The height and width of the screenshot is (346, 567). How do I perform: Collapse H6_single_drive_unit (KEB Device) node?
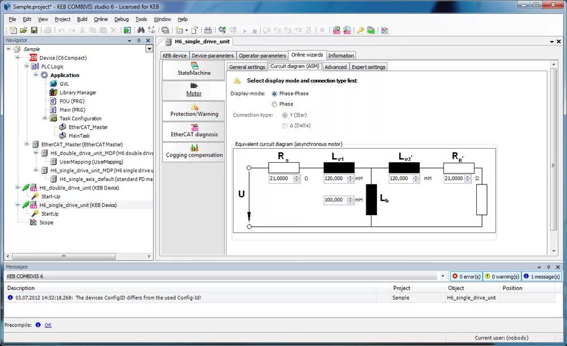[x=18, y=205]
